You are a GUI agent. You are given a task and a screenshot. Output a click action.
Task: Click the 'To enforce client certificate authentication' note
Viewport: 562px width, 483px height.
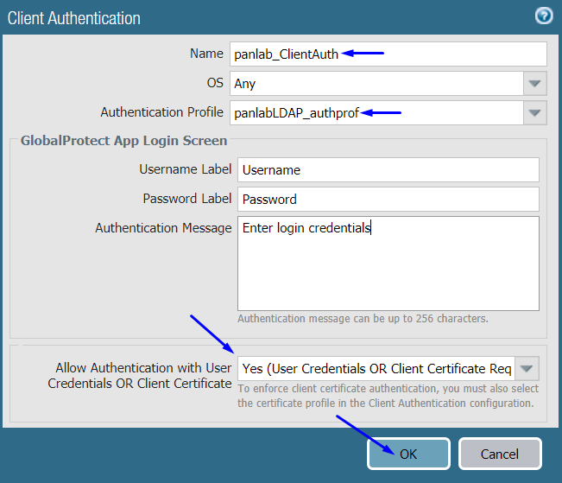(x=388, y=396)
